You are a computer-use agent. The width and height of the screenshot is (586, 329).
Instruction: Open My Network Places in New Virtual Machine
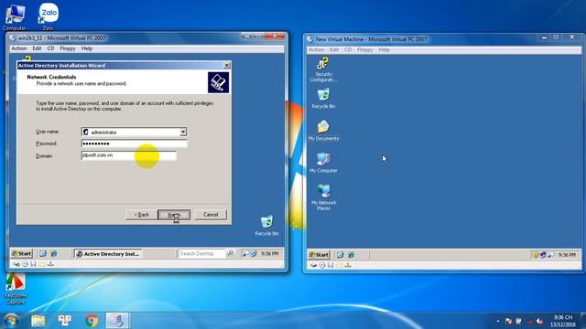pyautogui.click(x=323, y=197)
